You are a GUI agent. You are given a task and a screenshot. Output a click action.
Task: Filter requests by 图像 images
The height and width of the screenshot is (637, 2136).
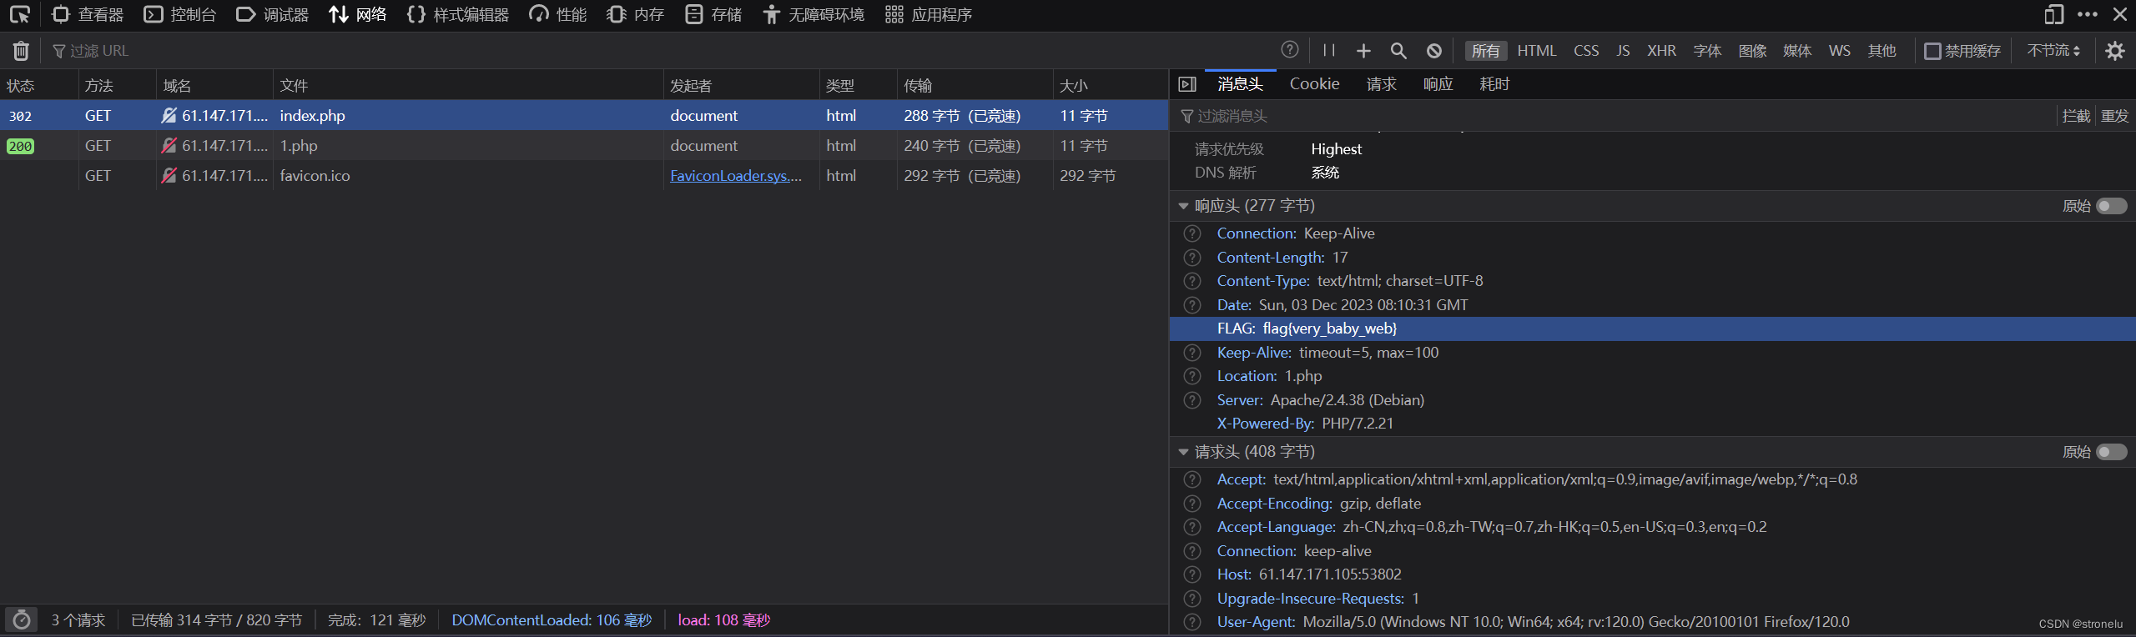pyautogui.click(x=1752, y=51)
